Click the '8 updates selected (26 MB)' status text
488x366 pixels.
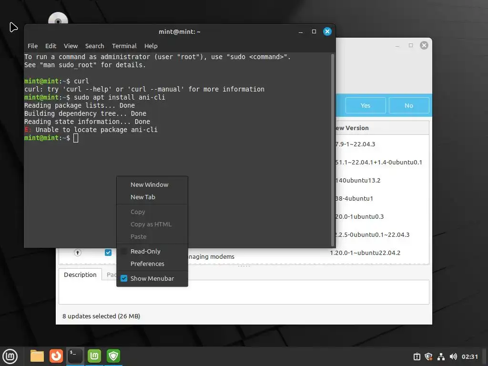pyautogui.click(x=101, y=316)
